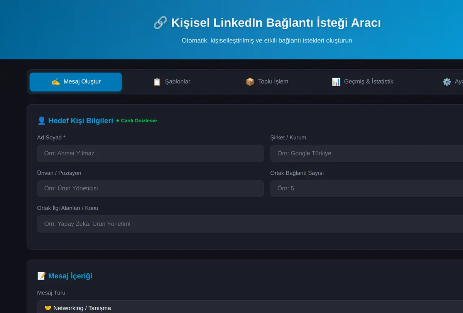Focus the Ünvan / Pozisyon input field
Viewport: 463px width, 313px height.
(x=150, y=188)
